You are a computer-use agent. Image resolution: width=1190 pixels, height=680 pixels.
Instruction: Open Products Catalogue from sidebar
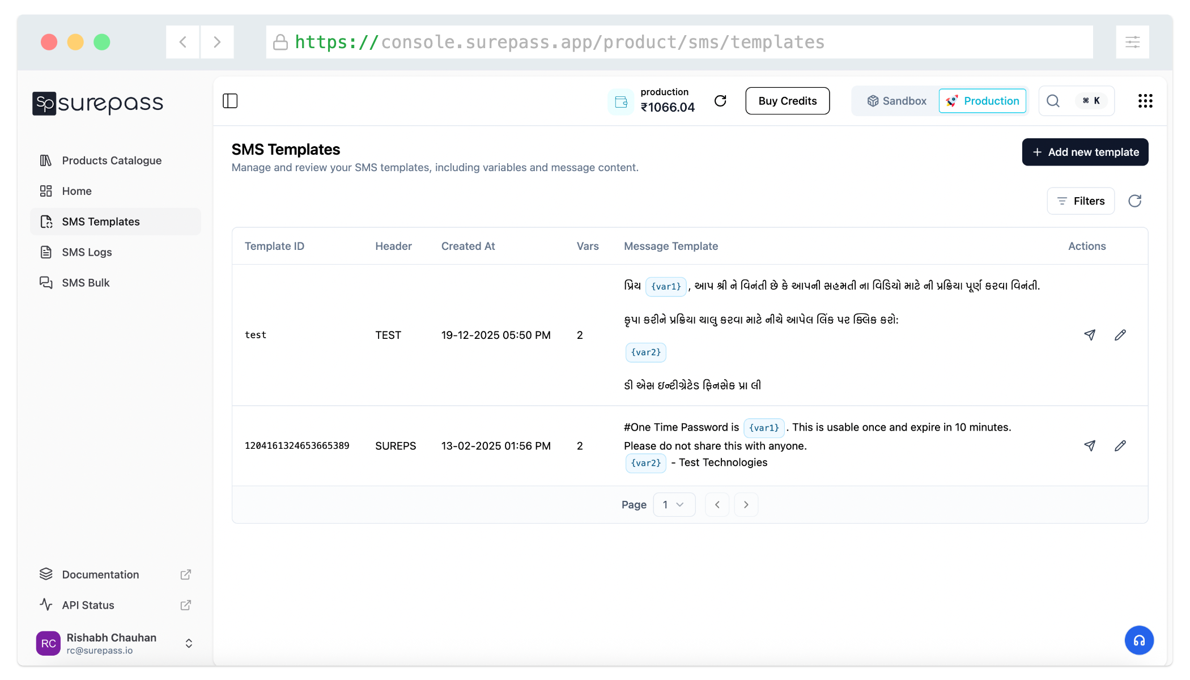click(x=111, y=160)
